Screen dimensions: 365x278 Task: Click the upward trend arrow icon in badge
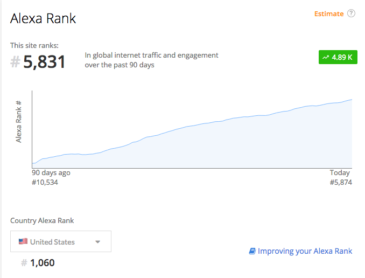[326, 57]
